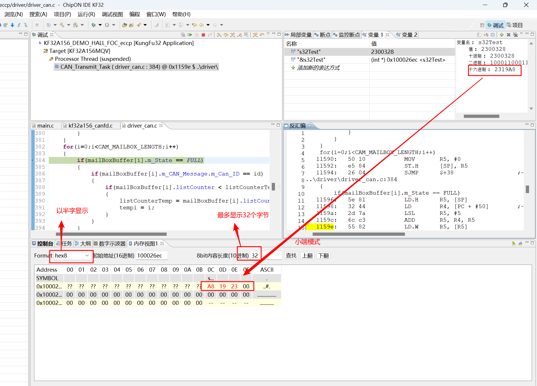Remove selected expression with X icon
537x386 pixels.
coord(508,35)
